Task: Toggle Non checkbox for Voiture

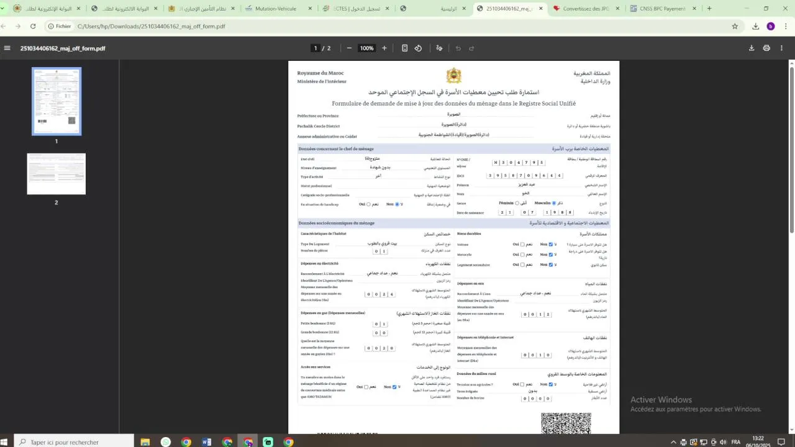Action: [551, 245]
